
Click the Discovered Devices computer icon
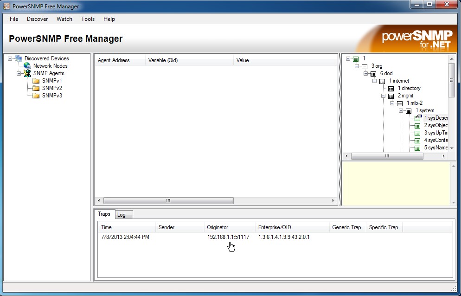19,58
